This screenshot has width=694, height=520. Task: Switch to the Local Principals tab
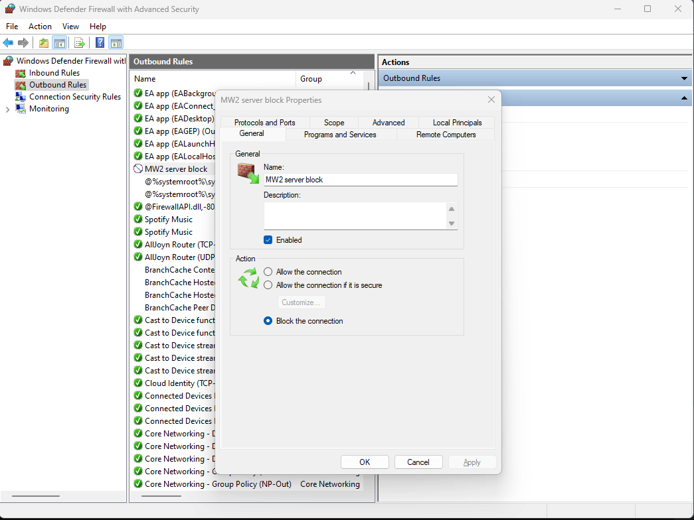tap(457, 123)
